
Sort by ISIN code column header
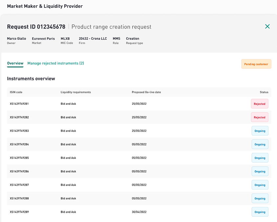point(16,92)
